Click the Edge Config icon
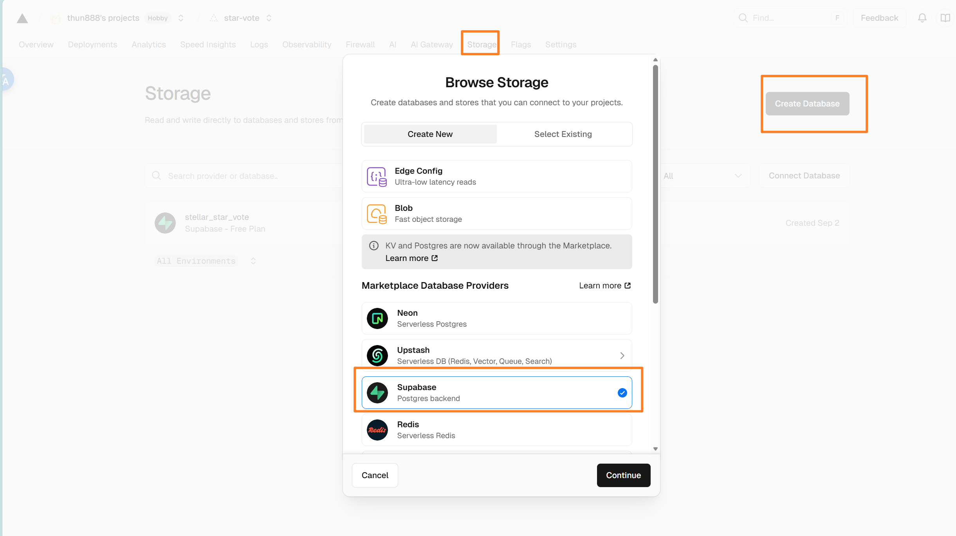956x536 pixels. (377, 176)
